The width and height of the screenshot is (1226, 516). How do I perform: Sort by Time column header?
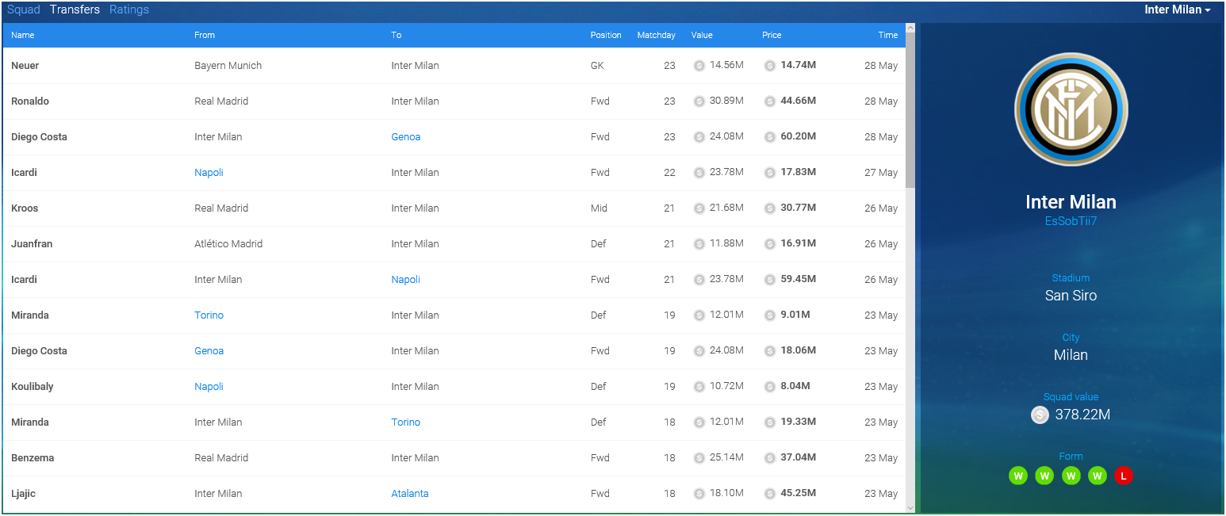pos(888,35)
